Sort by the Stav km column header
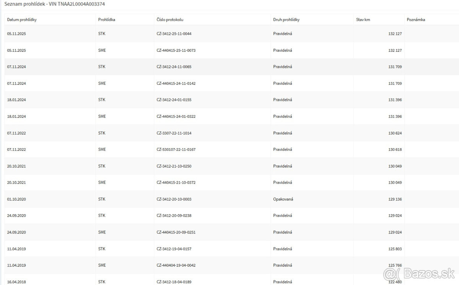 tap(363, 19)
